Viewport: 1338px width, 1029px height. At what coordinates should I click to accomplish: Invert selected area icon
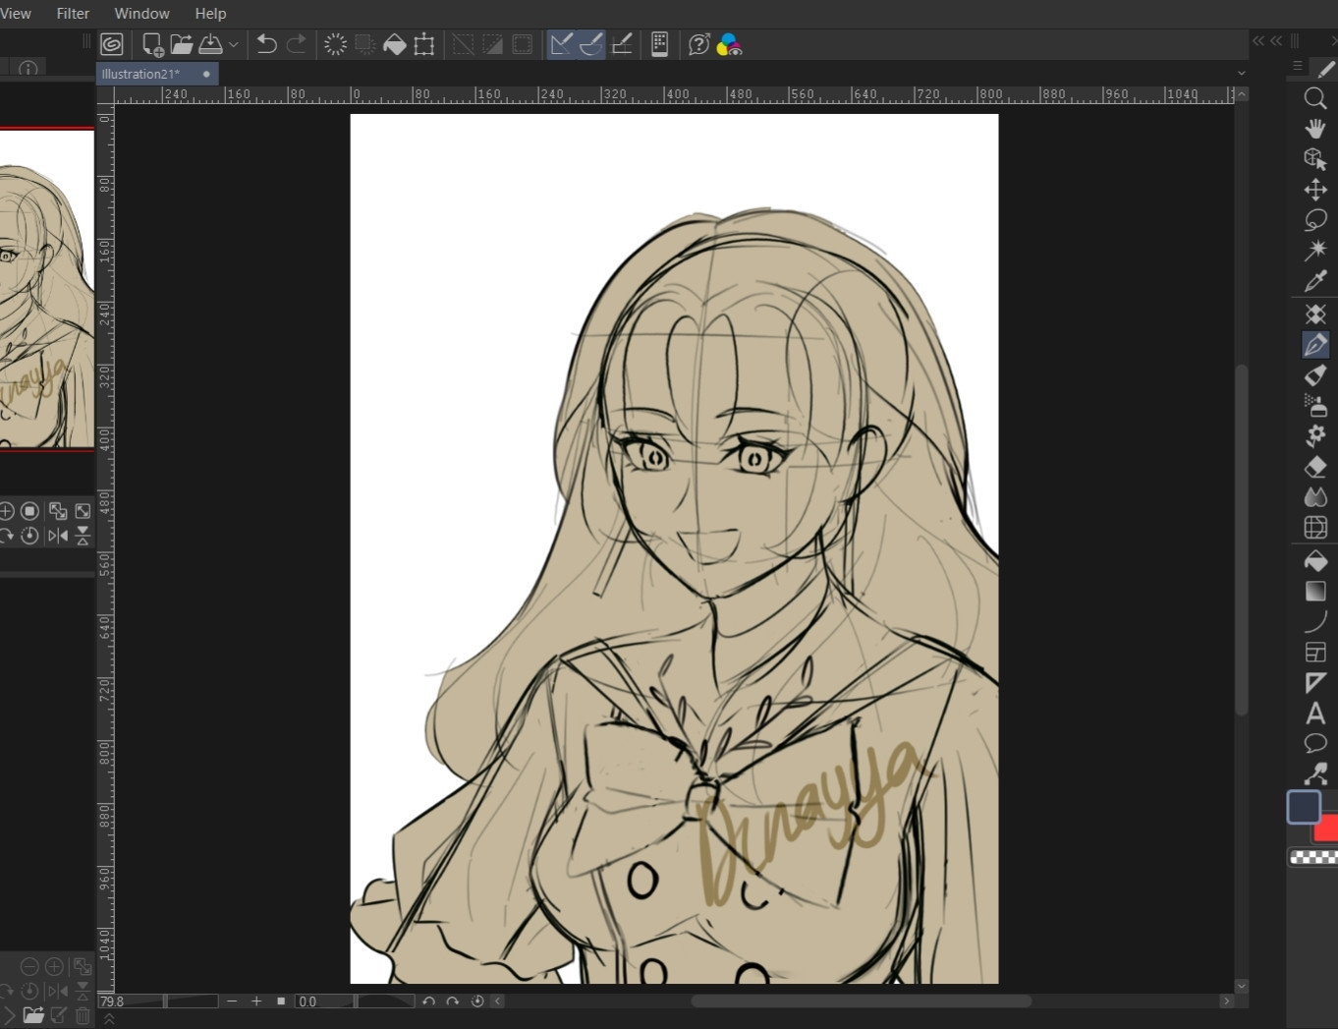click(x=492, y=44)
